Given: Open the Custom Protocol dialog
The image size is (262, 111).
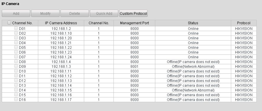Looking at the screenshot, I should pos(133,14).
